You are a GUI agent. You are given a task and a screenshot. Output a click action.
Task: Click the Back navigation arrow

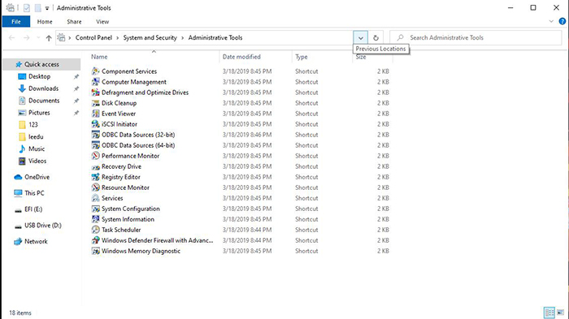point(11,37)
